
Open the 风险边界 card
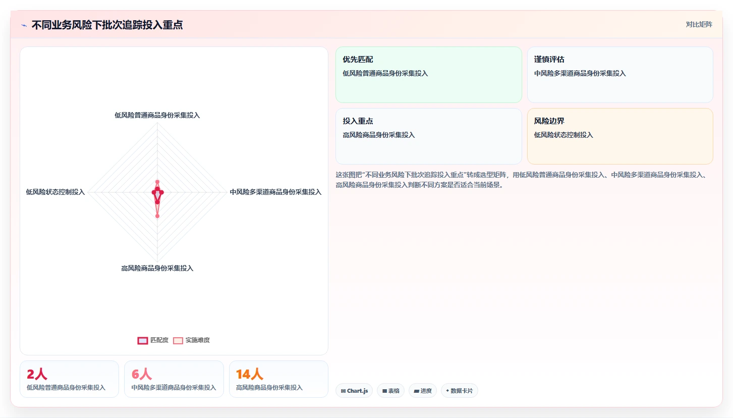pos(620,136)
